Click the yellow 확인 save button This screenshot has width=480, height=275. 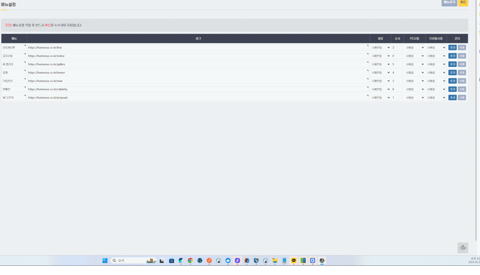point(463,2)
